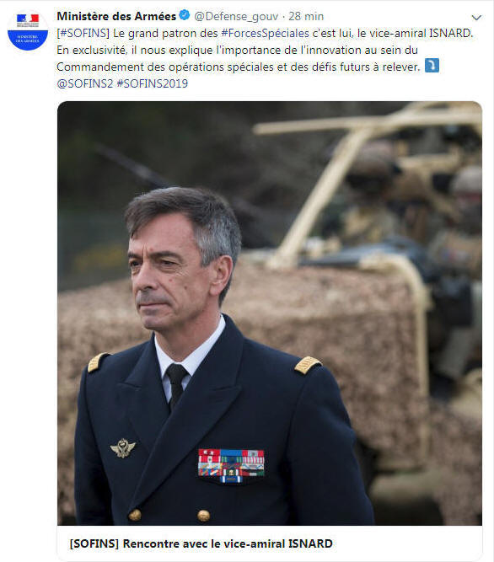This screenshot has height=562, width=494.
Task: Click the medal ribbon bar on the uniform
Action: coord(231,465)
